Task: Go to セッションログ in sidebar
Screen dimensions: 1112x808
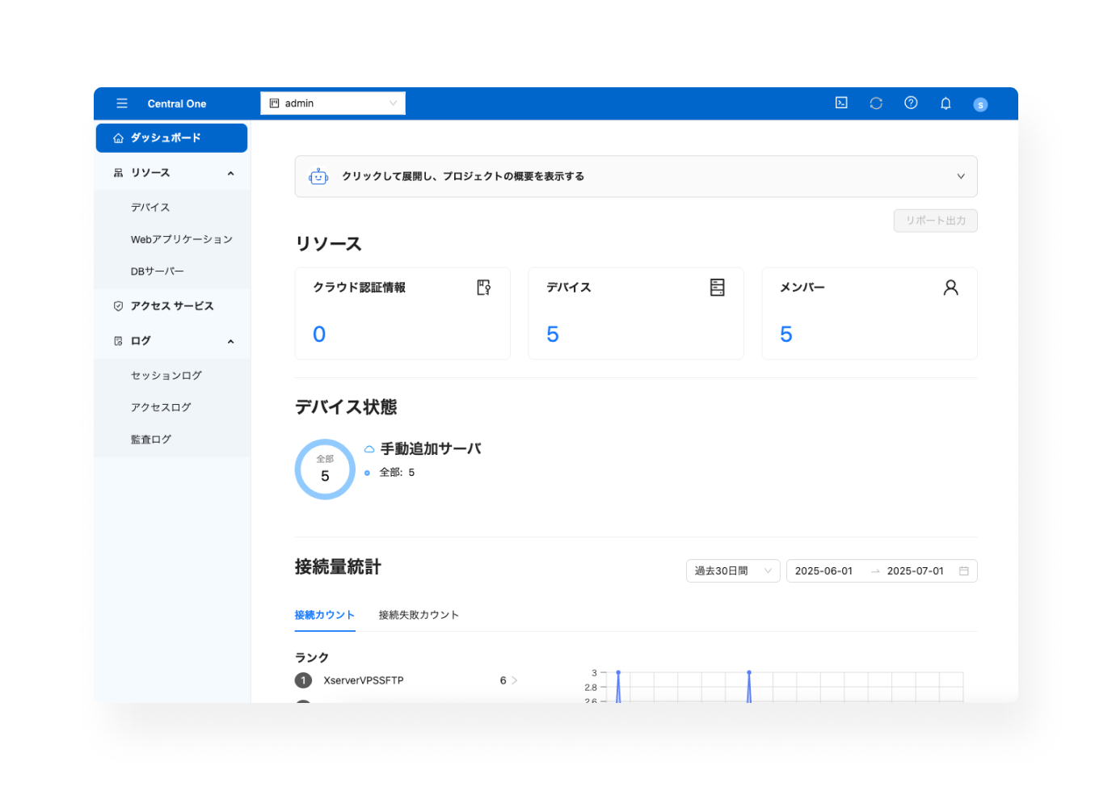Action: [x=166, y=376]
